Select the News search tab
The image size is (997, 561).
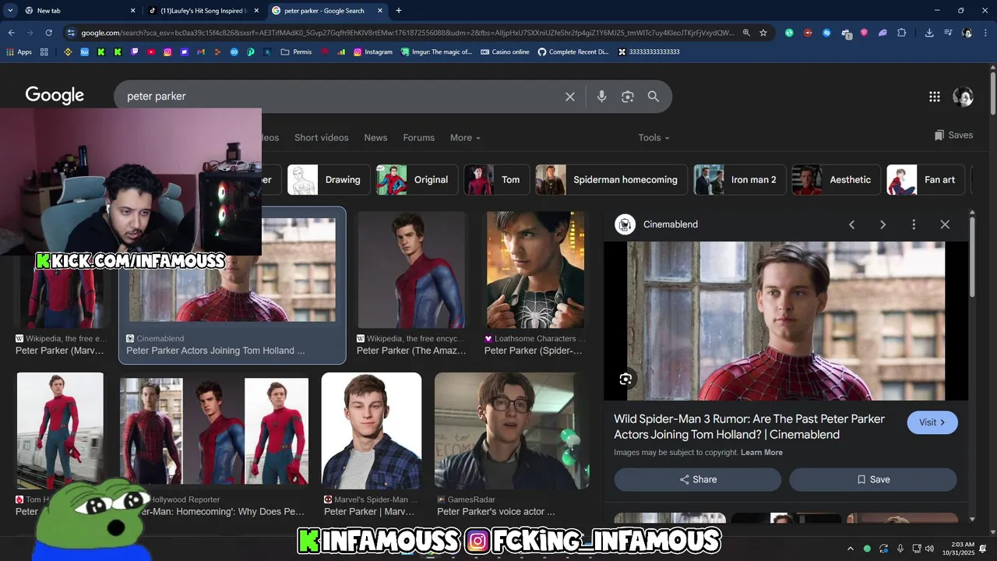click(375, 138)
